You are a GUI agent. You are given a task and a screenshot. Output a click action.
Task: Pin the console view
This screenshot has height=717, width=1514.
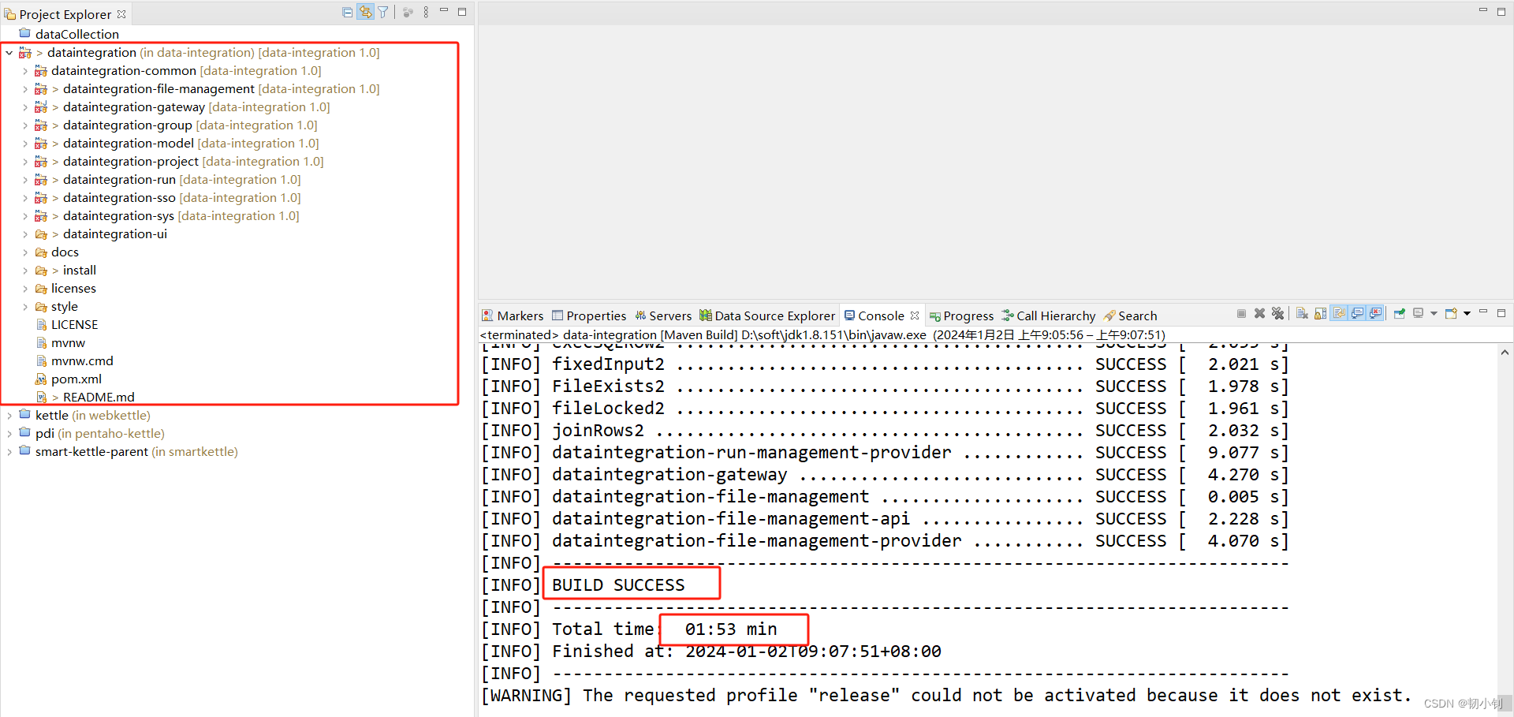[x=1400, y=314]
